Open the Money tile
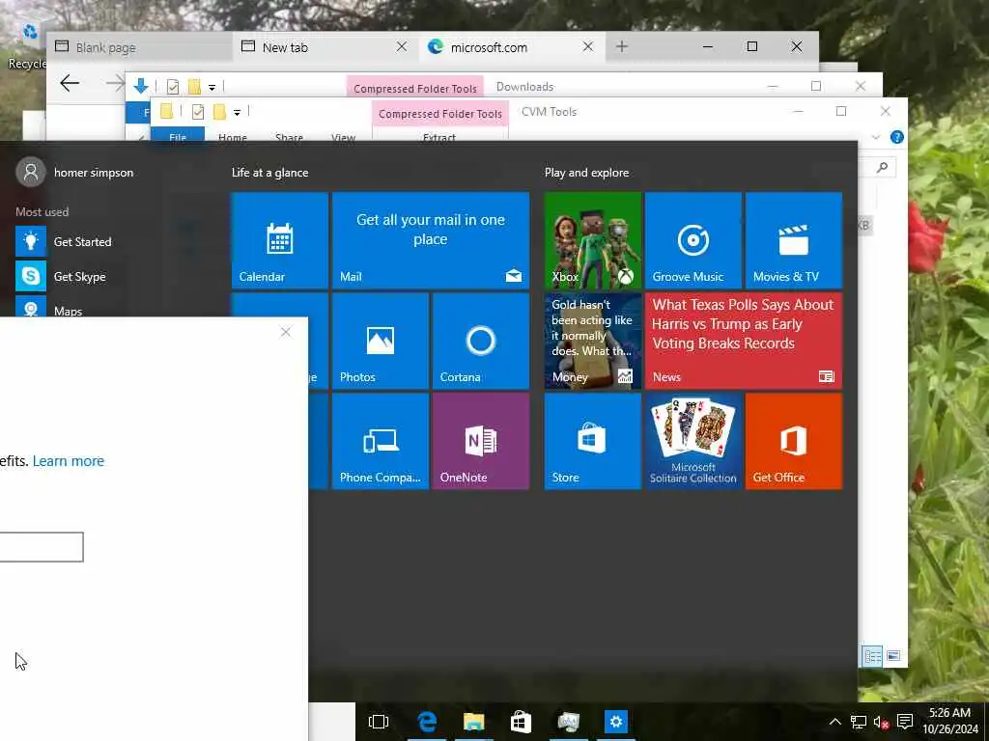The image size is (989, 741). [x=592, y=341]
